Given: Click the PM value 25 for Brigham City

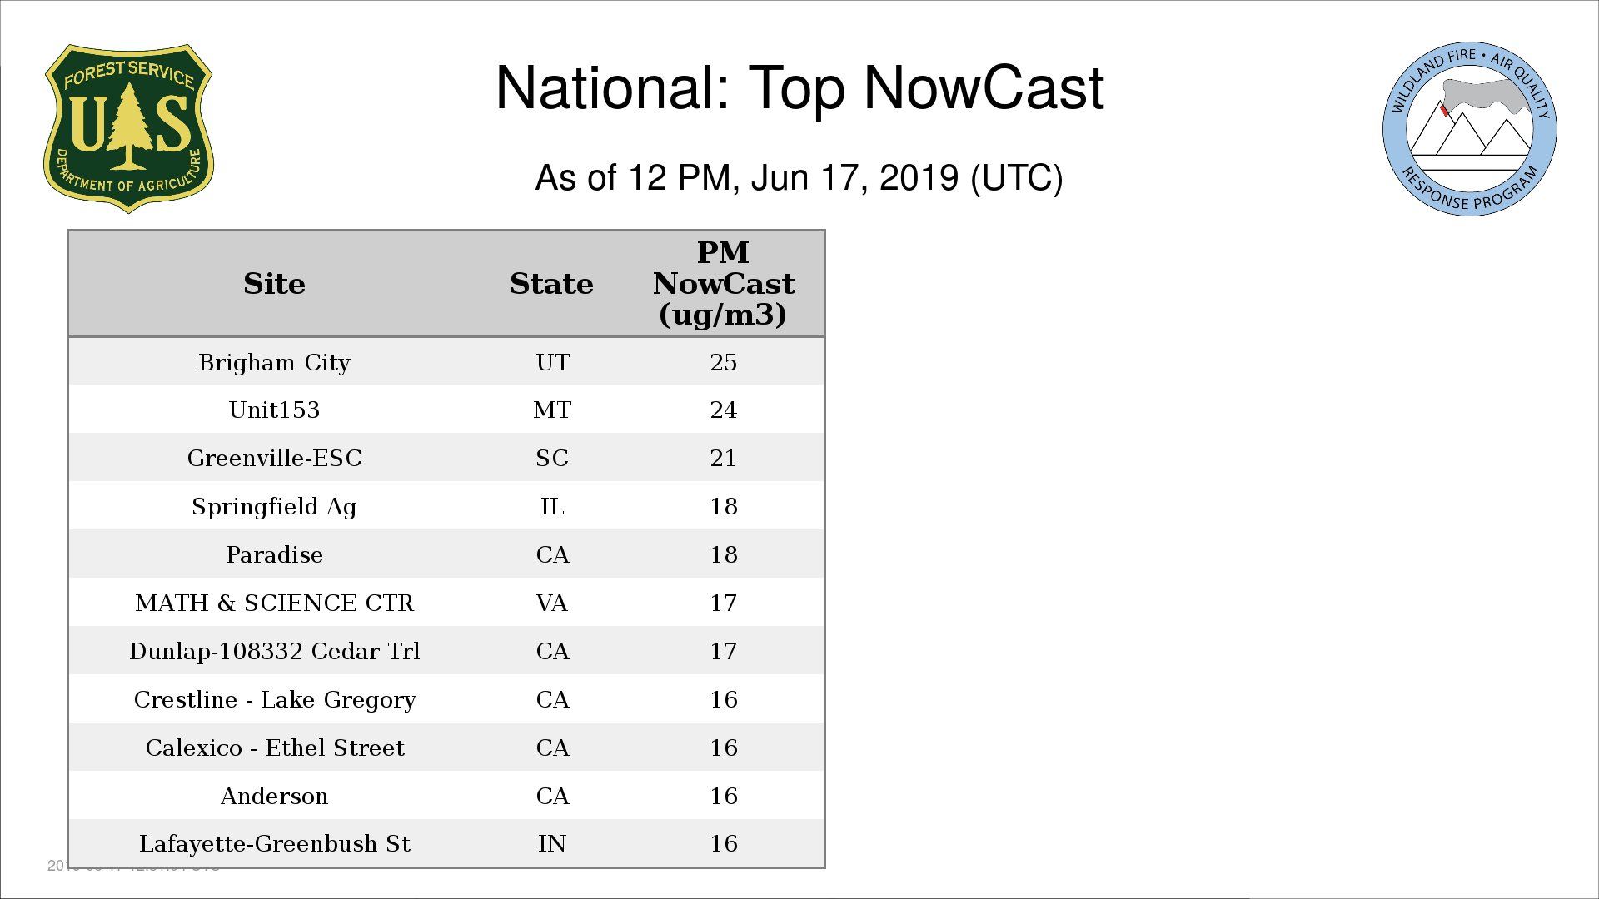Looking at the screenshot, I should point(723,363).
